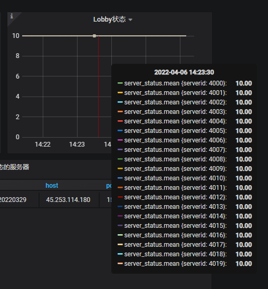Click the host cell 45.253.114.180

coord(68,200)
